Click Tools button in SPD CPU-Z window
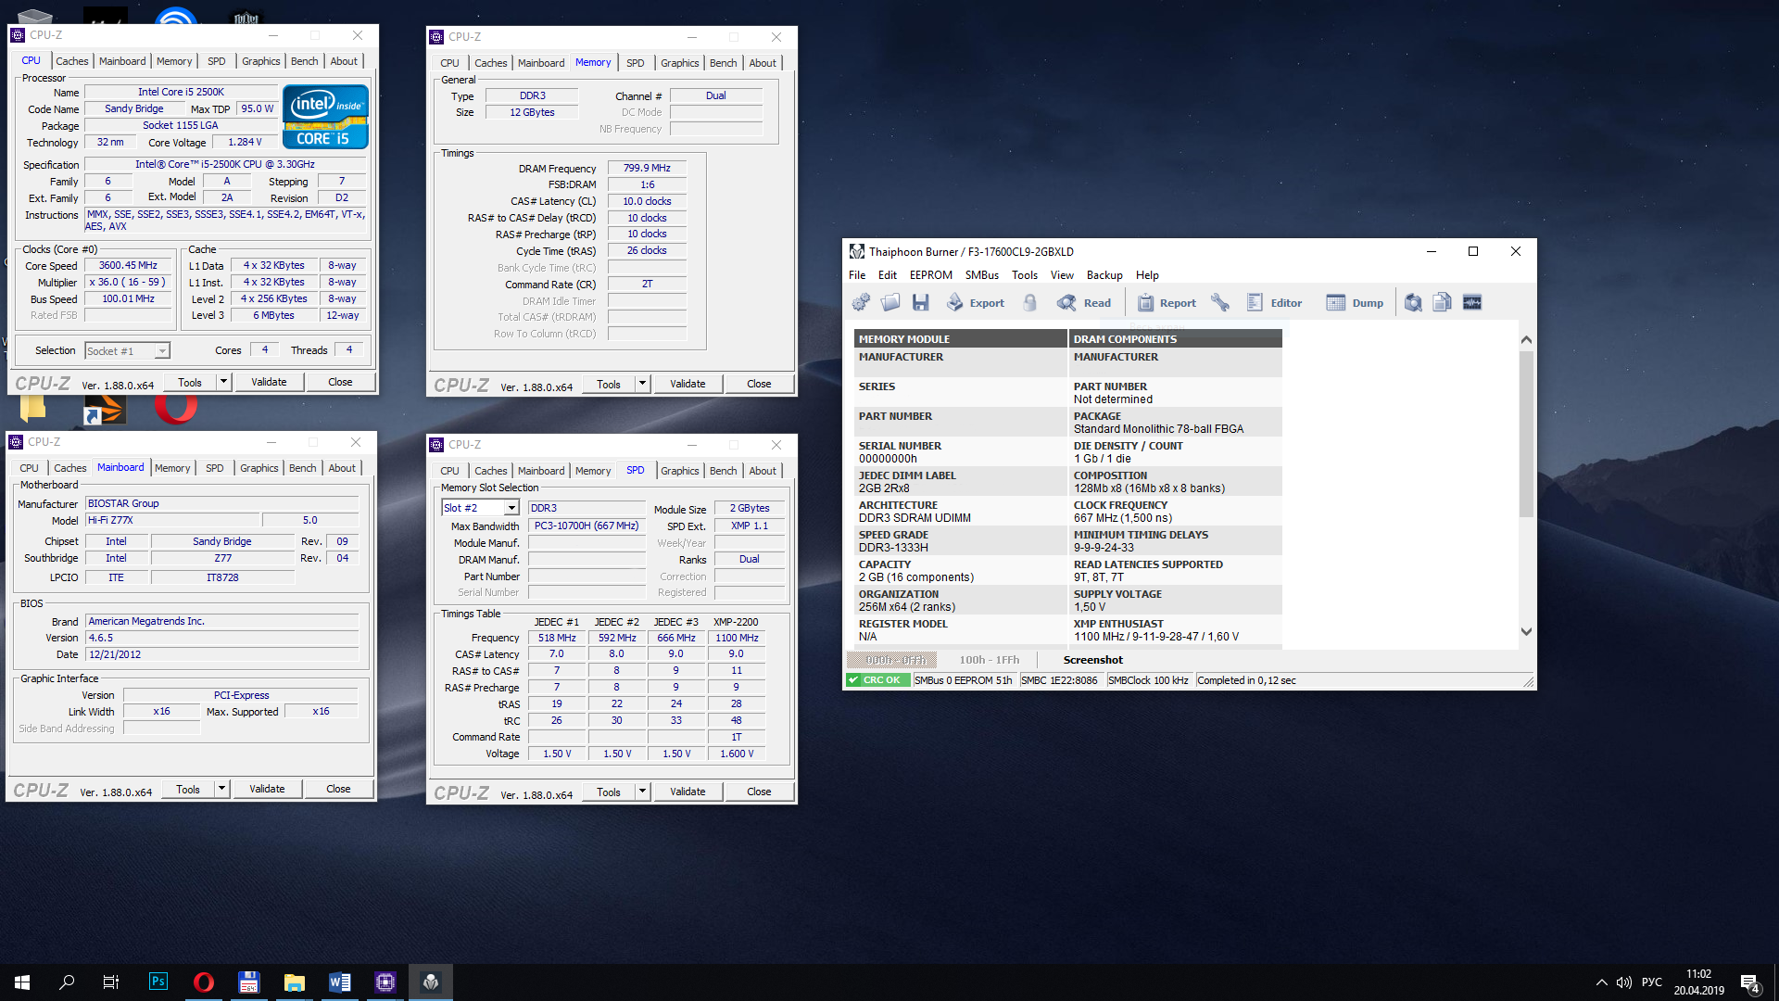1779x1001 pixels. coord(609,792)
